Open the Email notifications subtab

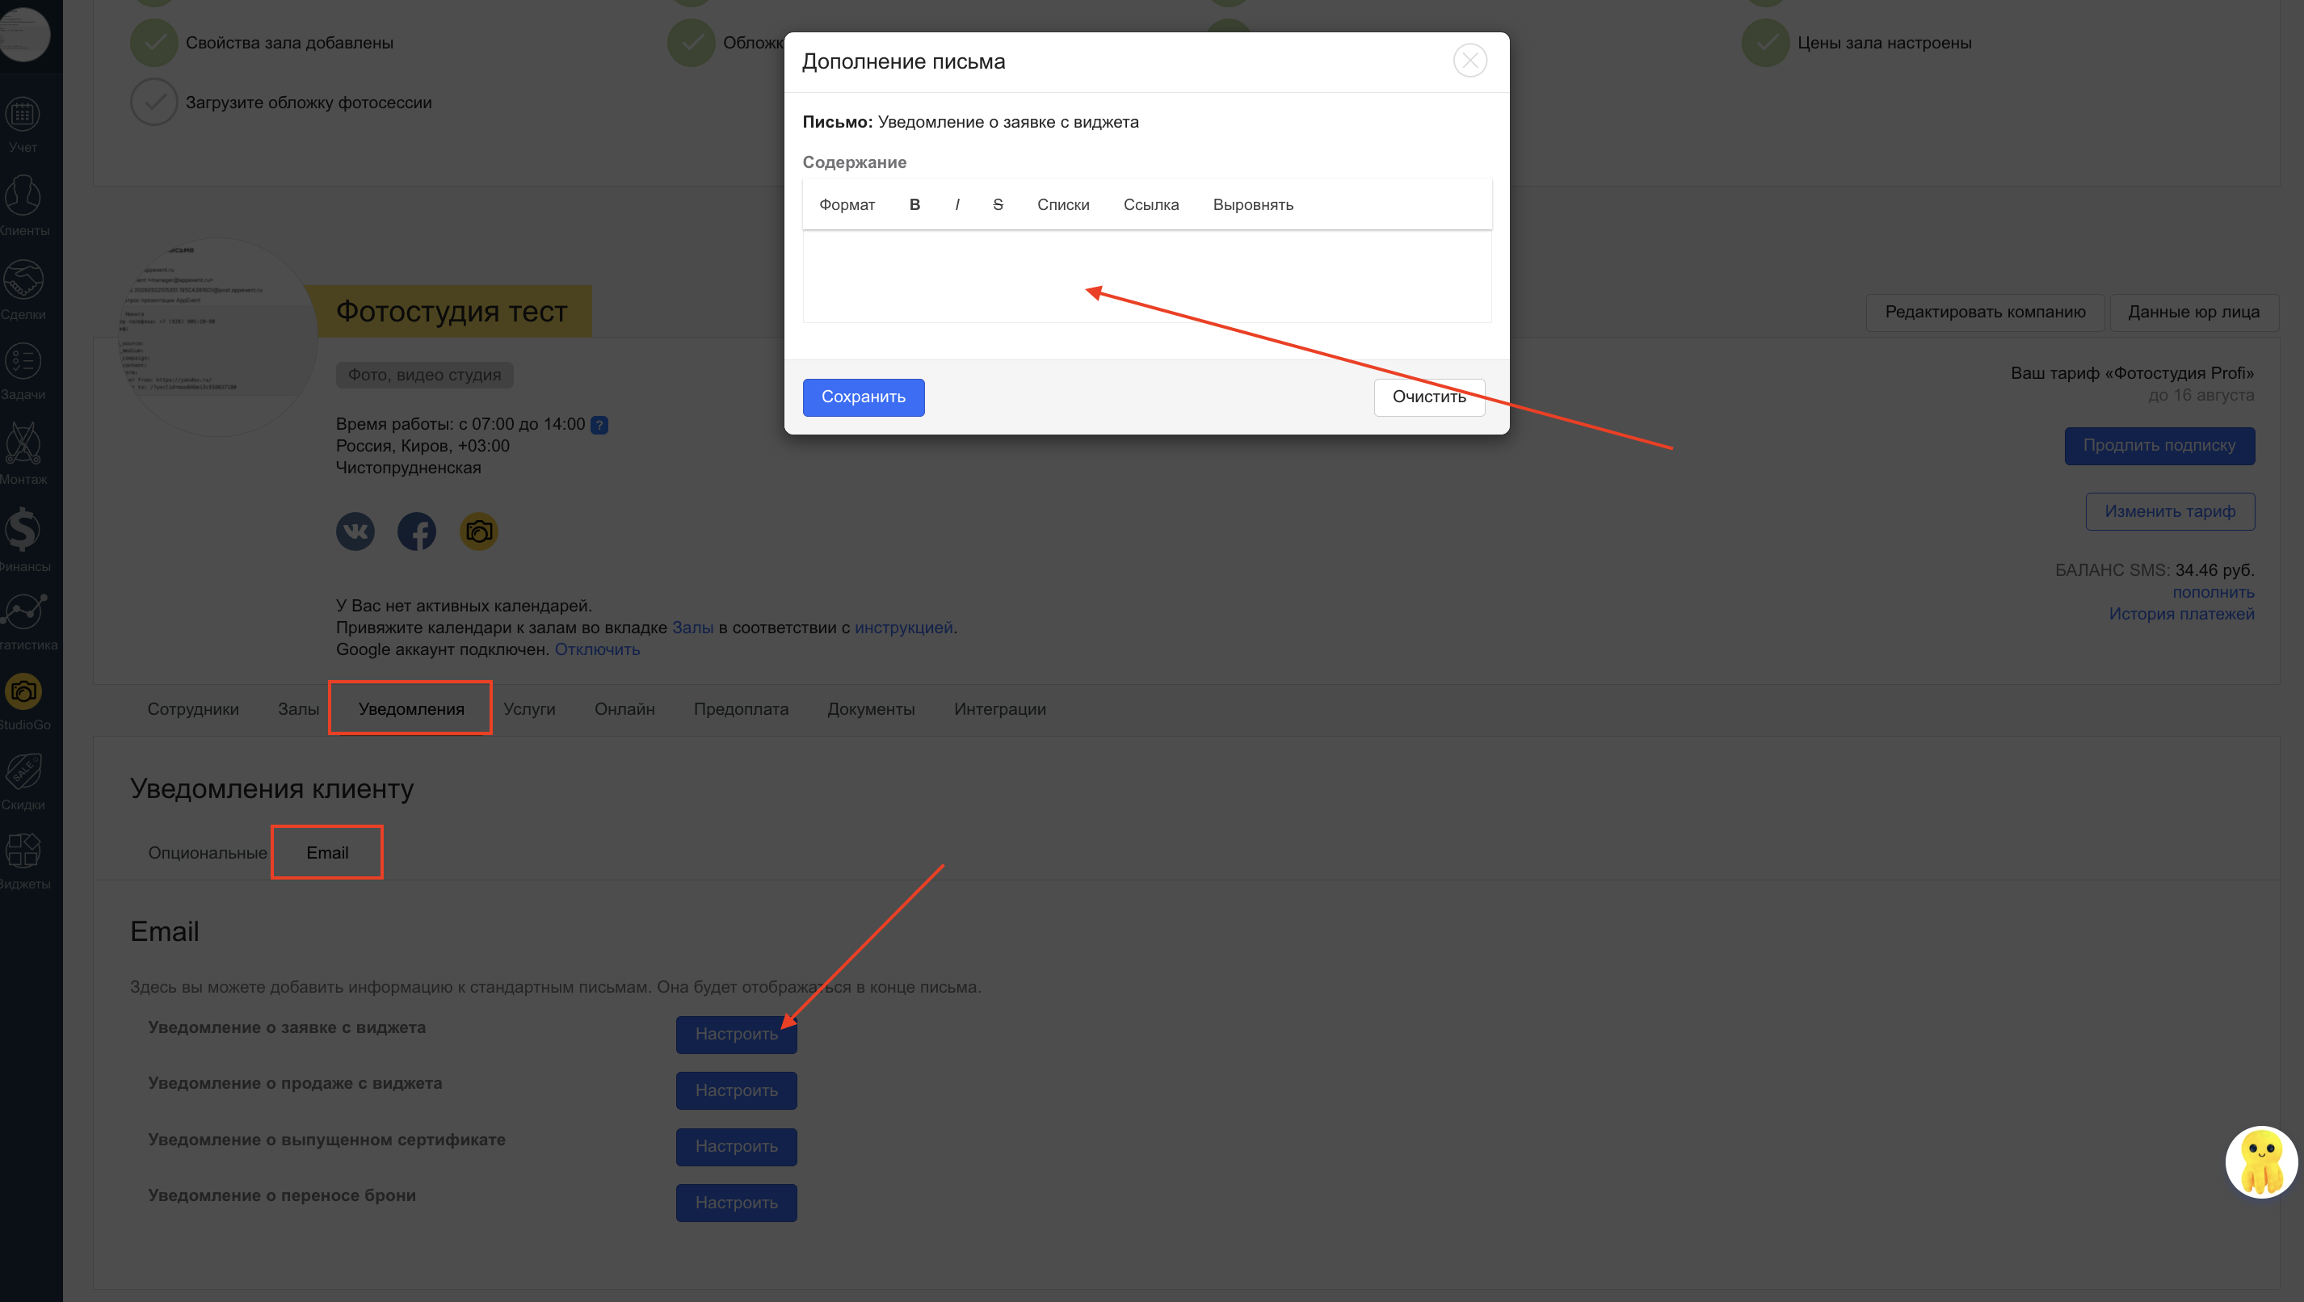click(327, 853)
